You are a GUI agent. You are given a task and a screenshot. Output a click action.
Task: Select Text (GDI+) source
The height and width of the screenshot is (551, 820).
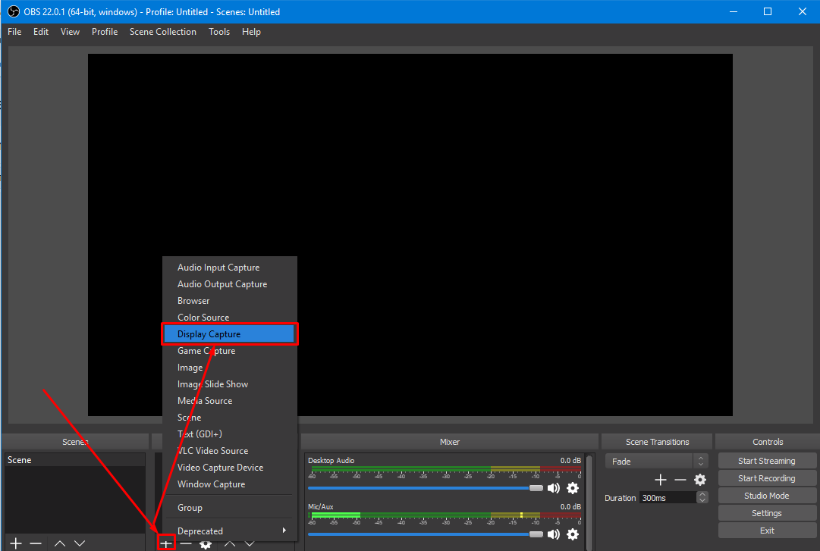coord(230,434)
